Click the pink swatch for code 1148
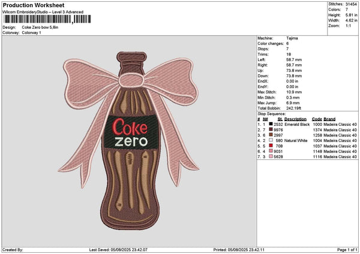 [x=271, y=151]
